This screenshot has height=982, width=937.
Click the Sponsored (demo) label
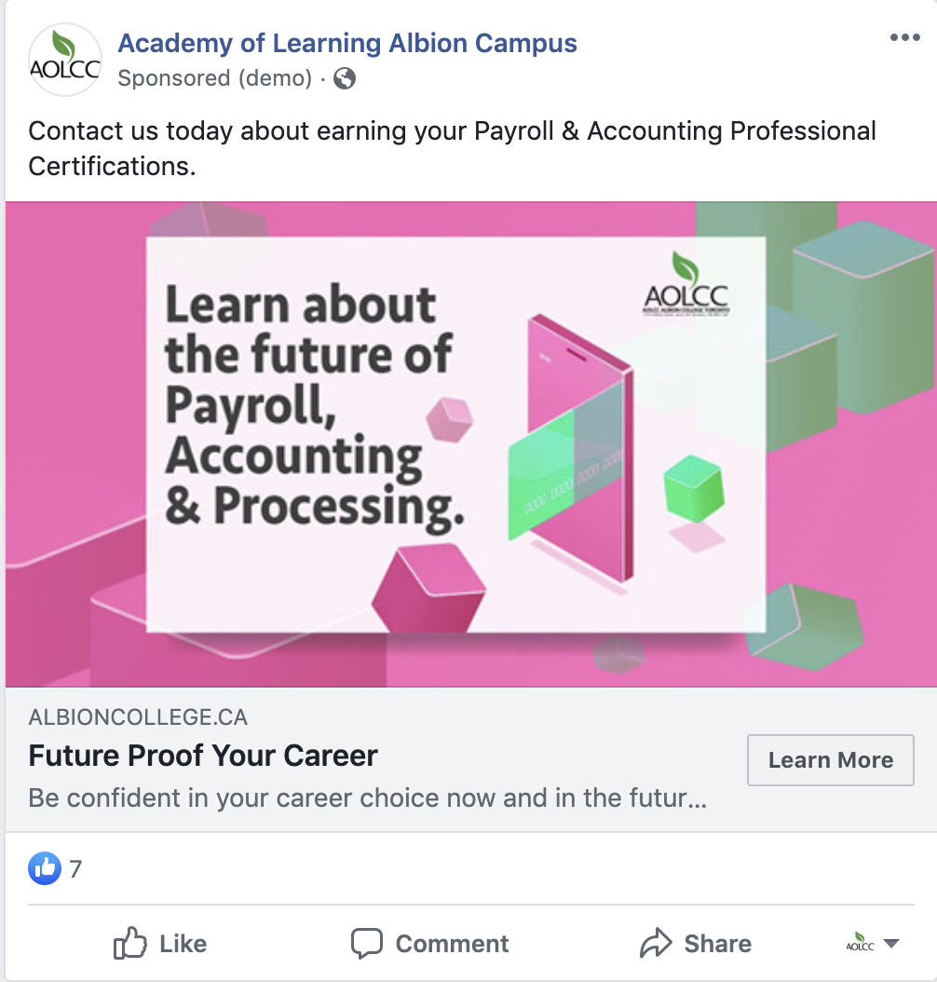point(214,78)
